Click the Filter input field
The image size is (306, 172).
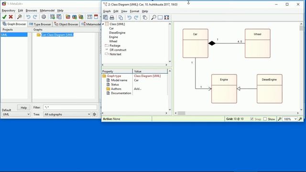[70, 107]
